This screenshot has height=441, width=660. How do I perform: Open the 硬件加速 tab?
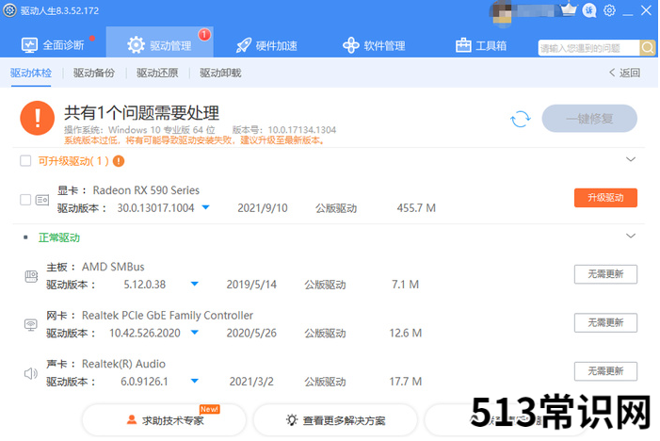click(266, 45)
